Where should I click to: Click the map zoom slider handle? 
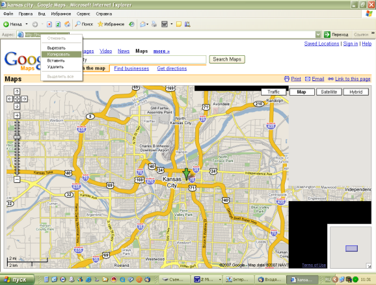(17, 137)
